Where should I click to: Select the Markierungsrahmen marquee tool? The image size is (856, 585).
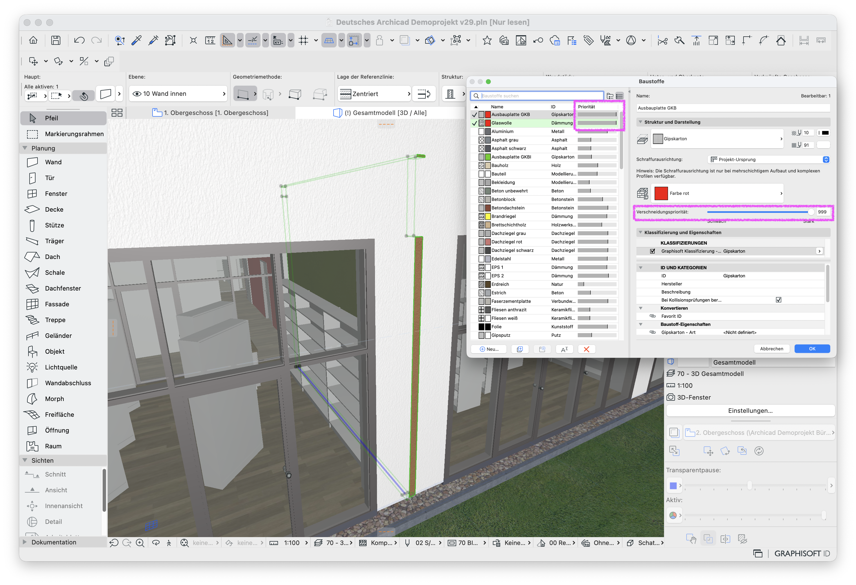pyautogui.click(x=63, y=134)
